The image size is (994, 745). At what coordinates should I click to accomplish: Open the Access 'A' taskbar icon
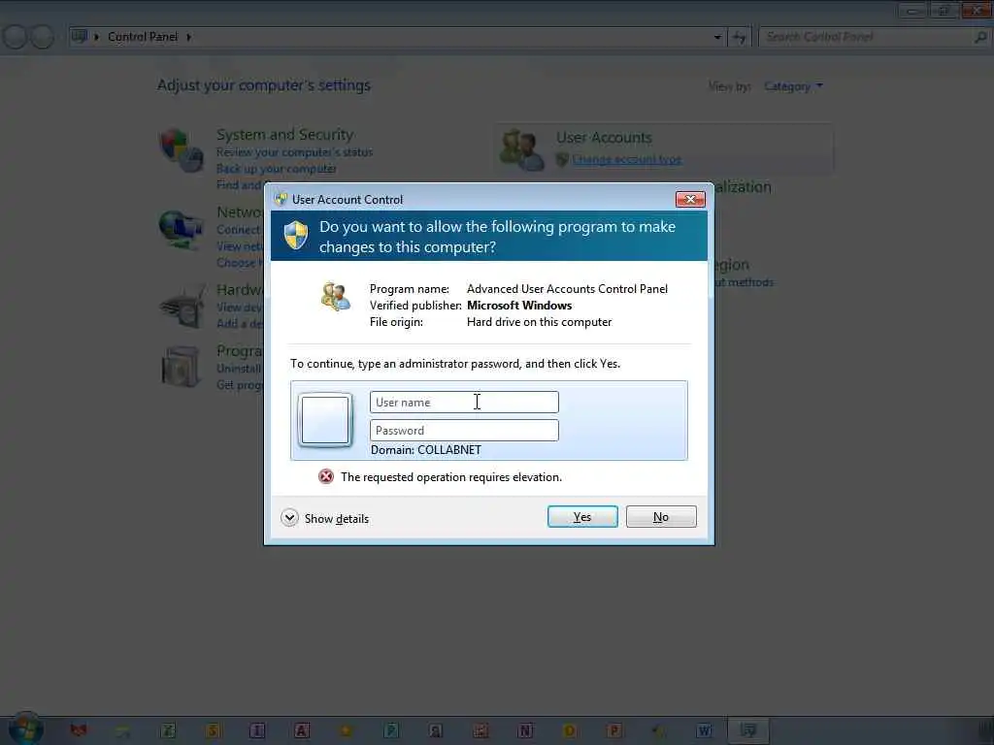click(x=302, y=730)
